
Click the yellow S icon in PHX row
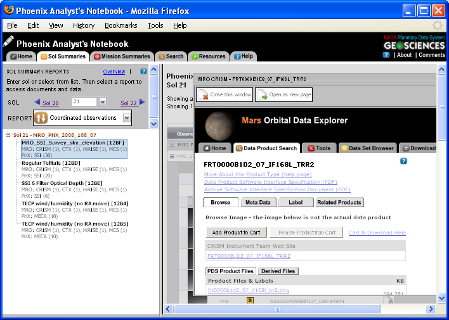click(x=250, y=300)
